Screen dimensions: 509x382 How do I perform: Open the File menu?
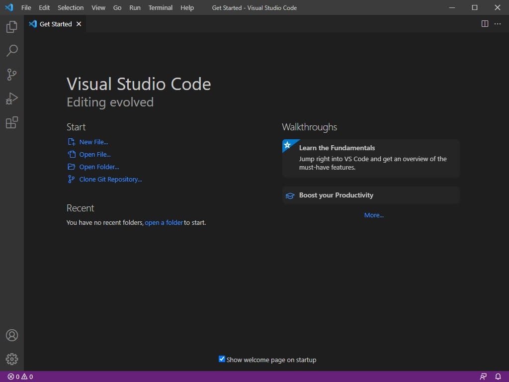(26, 7)
